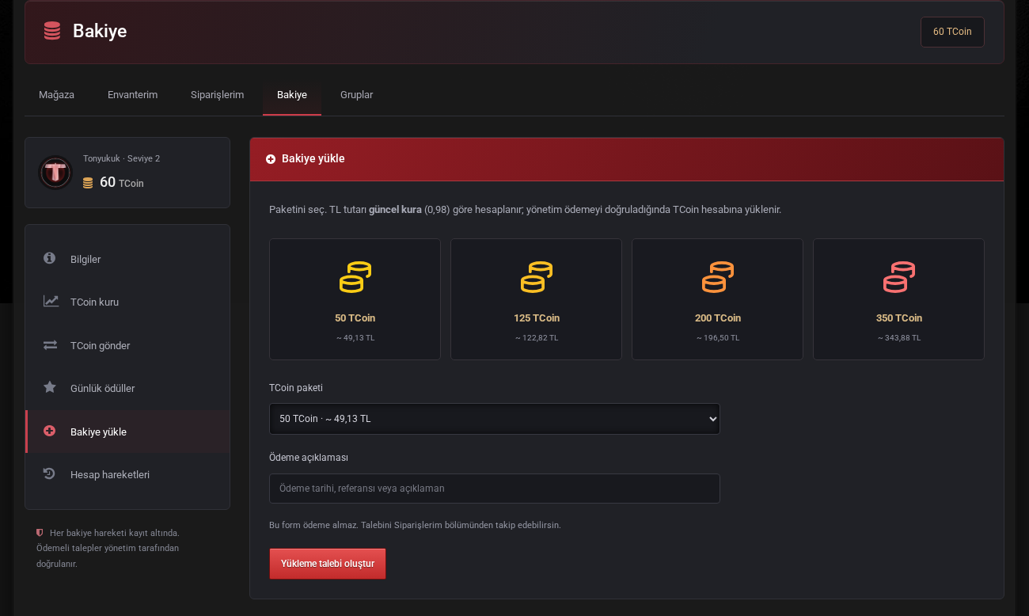Click the plus circle icon in Bakiye yükle panel header
Screen dimensions: 1029x616
click(x=271, y=159)
